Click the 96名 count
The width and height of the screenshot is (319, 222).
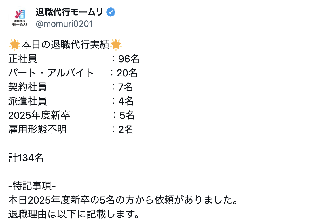[129, 59]
